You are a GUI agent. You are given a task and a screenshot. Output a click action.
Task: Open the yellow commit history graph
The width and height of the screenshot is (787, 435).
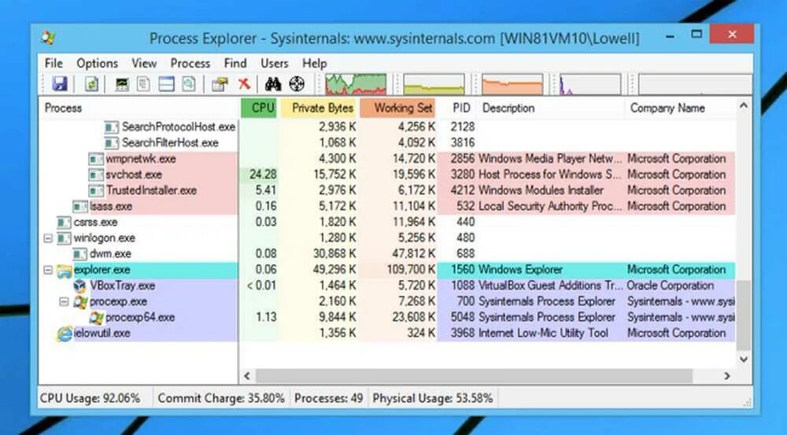[434, 84]
